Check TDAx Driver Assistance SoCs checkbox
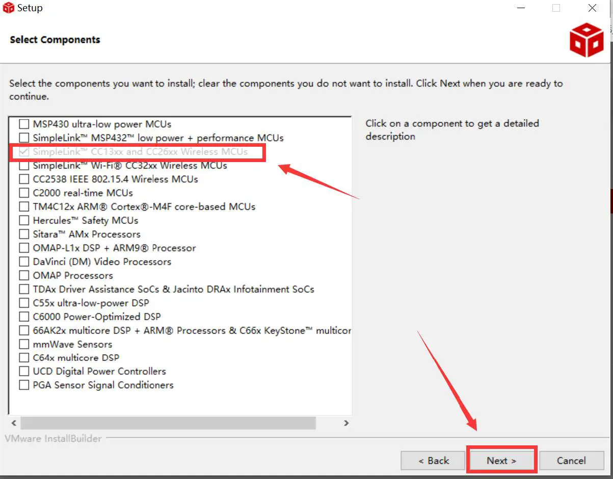This screenshot has width=613, height=479. click(24, 289)
